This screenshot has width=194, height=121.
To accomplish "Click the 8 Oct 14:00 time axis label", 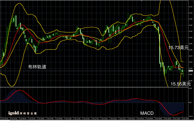I will click(185, 119).
